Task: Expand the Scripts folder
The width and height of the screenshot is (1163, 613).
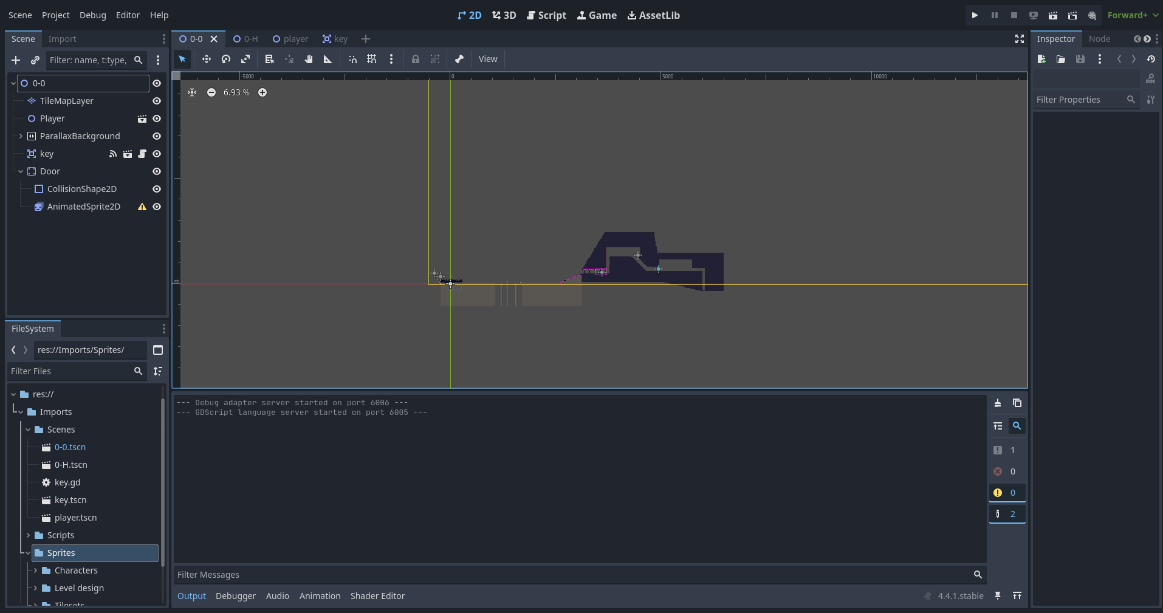Action: click(x=28, y=535)
